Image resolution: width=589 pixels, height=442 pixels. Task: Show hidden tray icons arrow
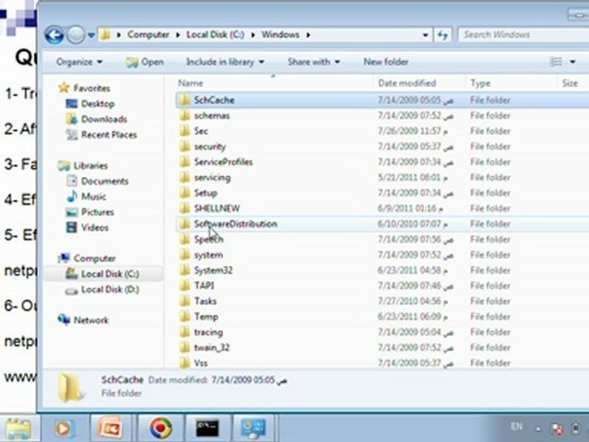point(538,428)
